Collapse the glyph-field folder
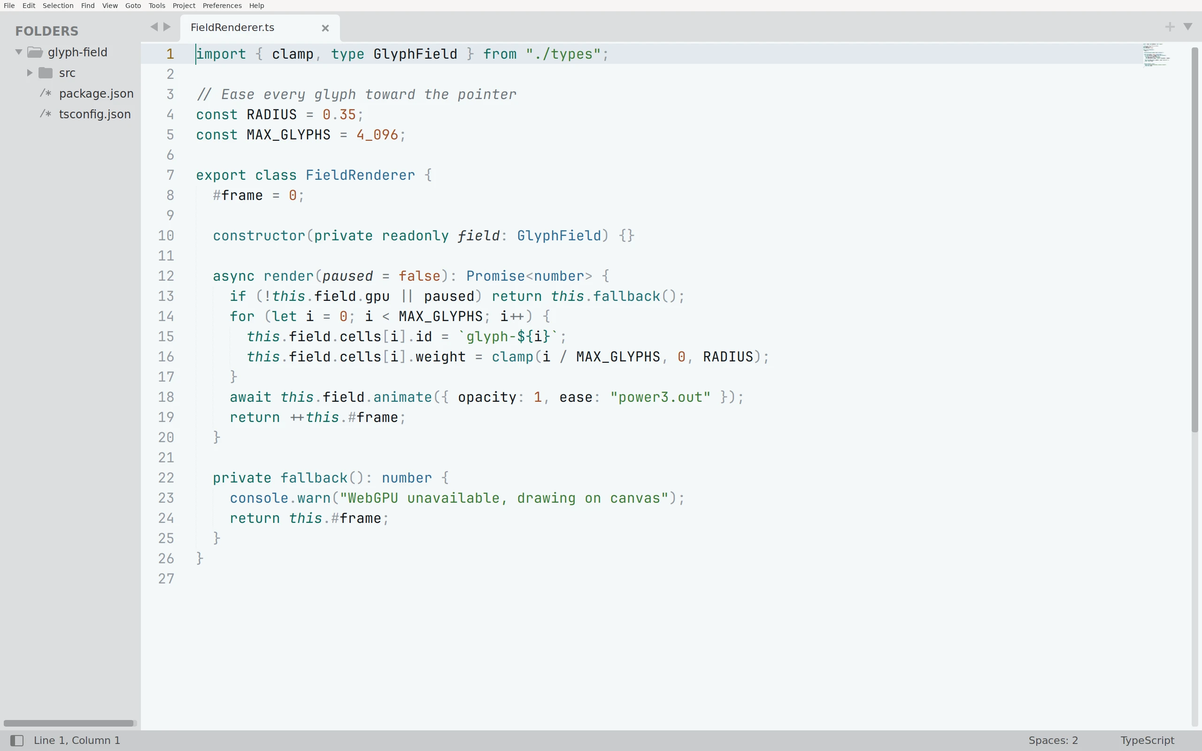The width and height of the screenshot is (1202, 751). click(19, 52)
